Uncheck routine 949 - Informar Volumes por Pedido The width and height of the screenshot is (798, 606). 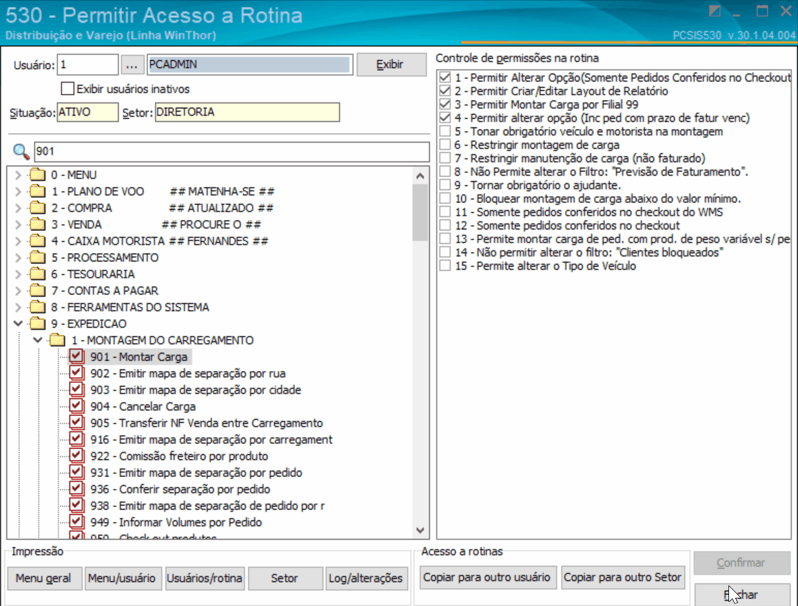[76, 521]
